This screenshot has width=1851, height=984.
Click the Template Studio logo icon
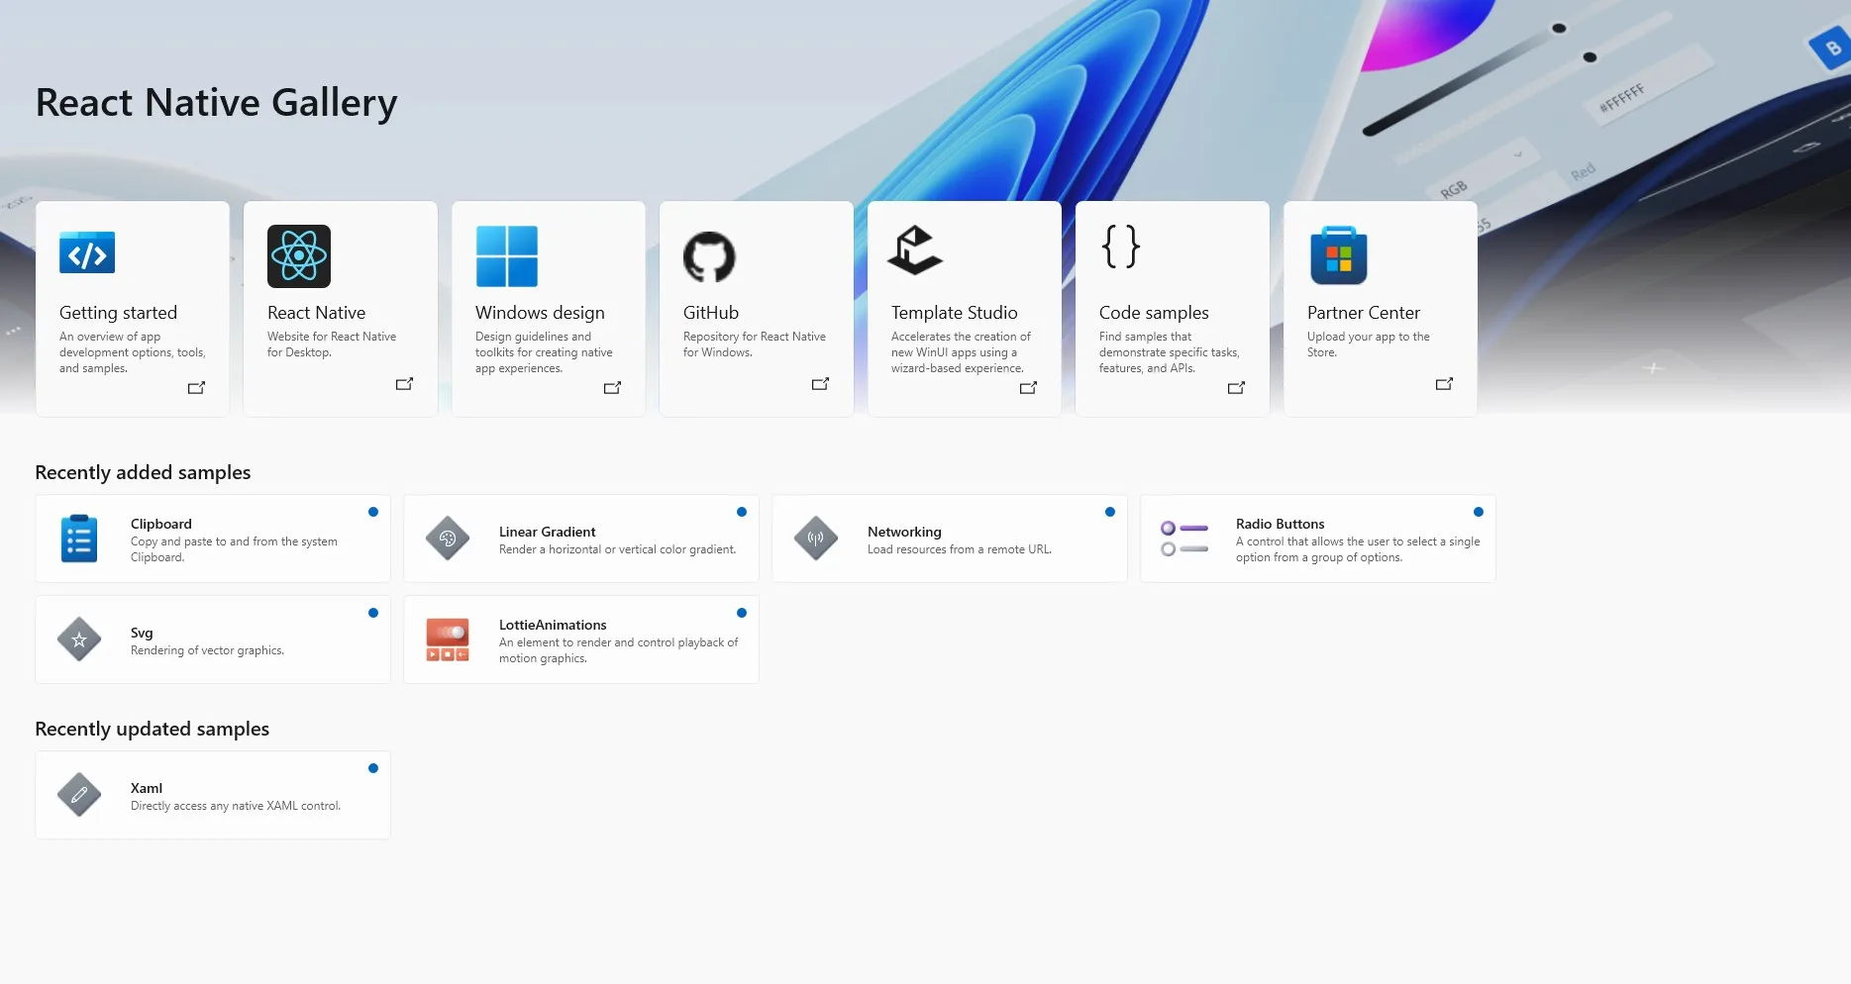pyautogui.click(x=915, y=249)
